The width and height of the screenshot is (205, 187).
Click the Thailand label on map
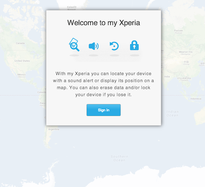pyautogui.click(x=184, y=79)
